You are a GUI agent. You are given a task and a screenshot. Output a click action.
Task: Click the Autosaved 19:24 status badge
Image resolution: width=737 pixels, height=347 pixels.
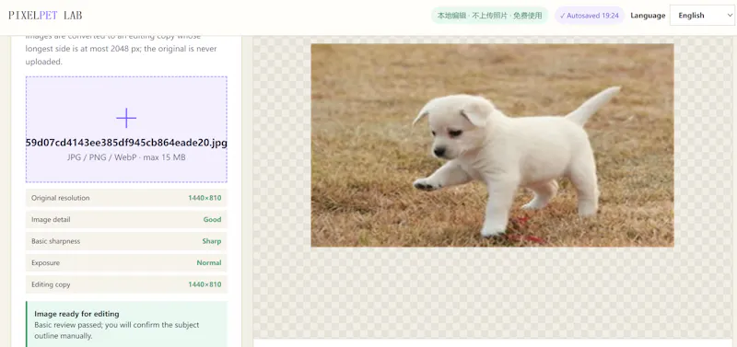(x=590, y=16)
